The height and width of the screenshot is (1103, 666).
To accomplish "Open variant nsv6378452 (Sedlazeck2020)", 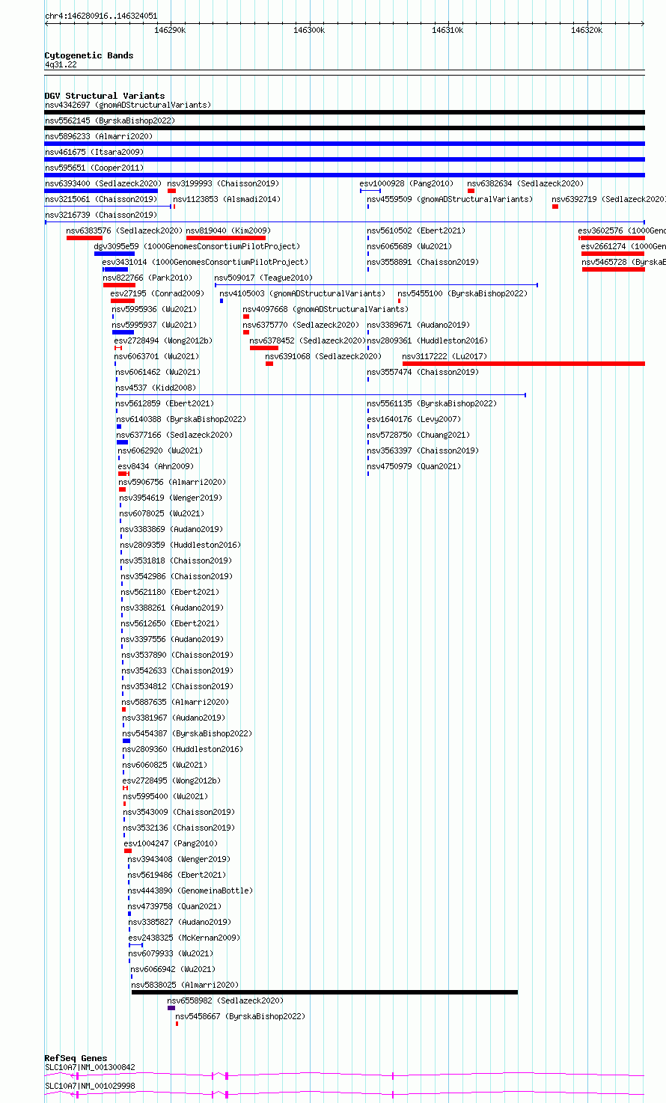I will tap(308, 340).
